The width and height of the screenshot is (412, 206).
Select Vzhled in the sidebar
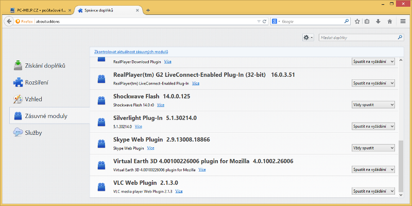[33, 99]
